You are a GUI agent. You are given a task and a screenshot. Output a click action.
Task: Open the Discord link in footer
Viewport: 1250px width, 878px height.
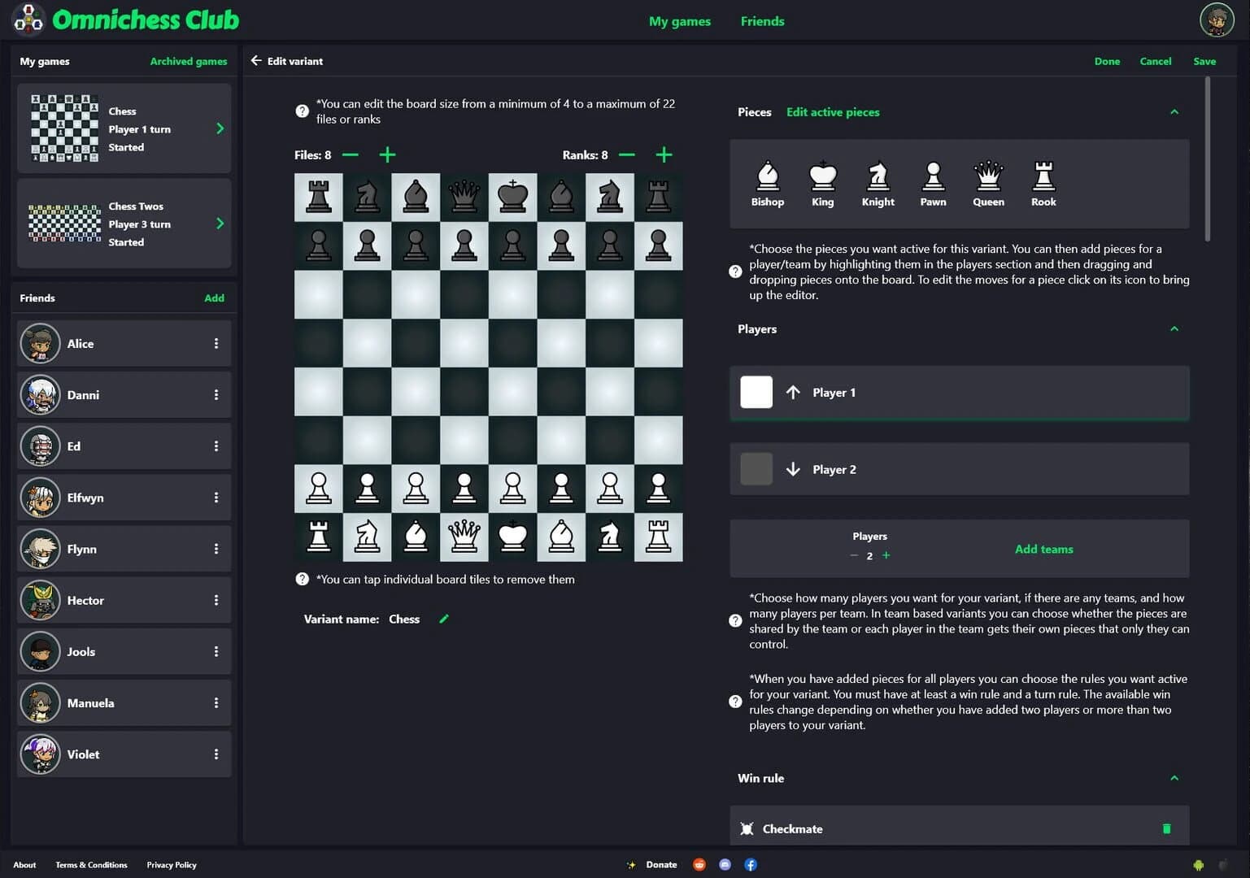click(x=725, y=864)
